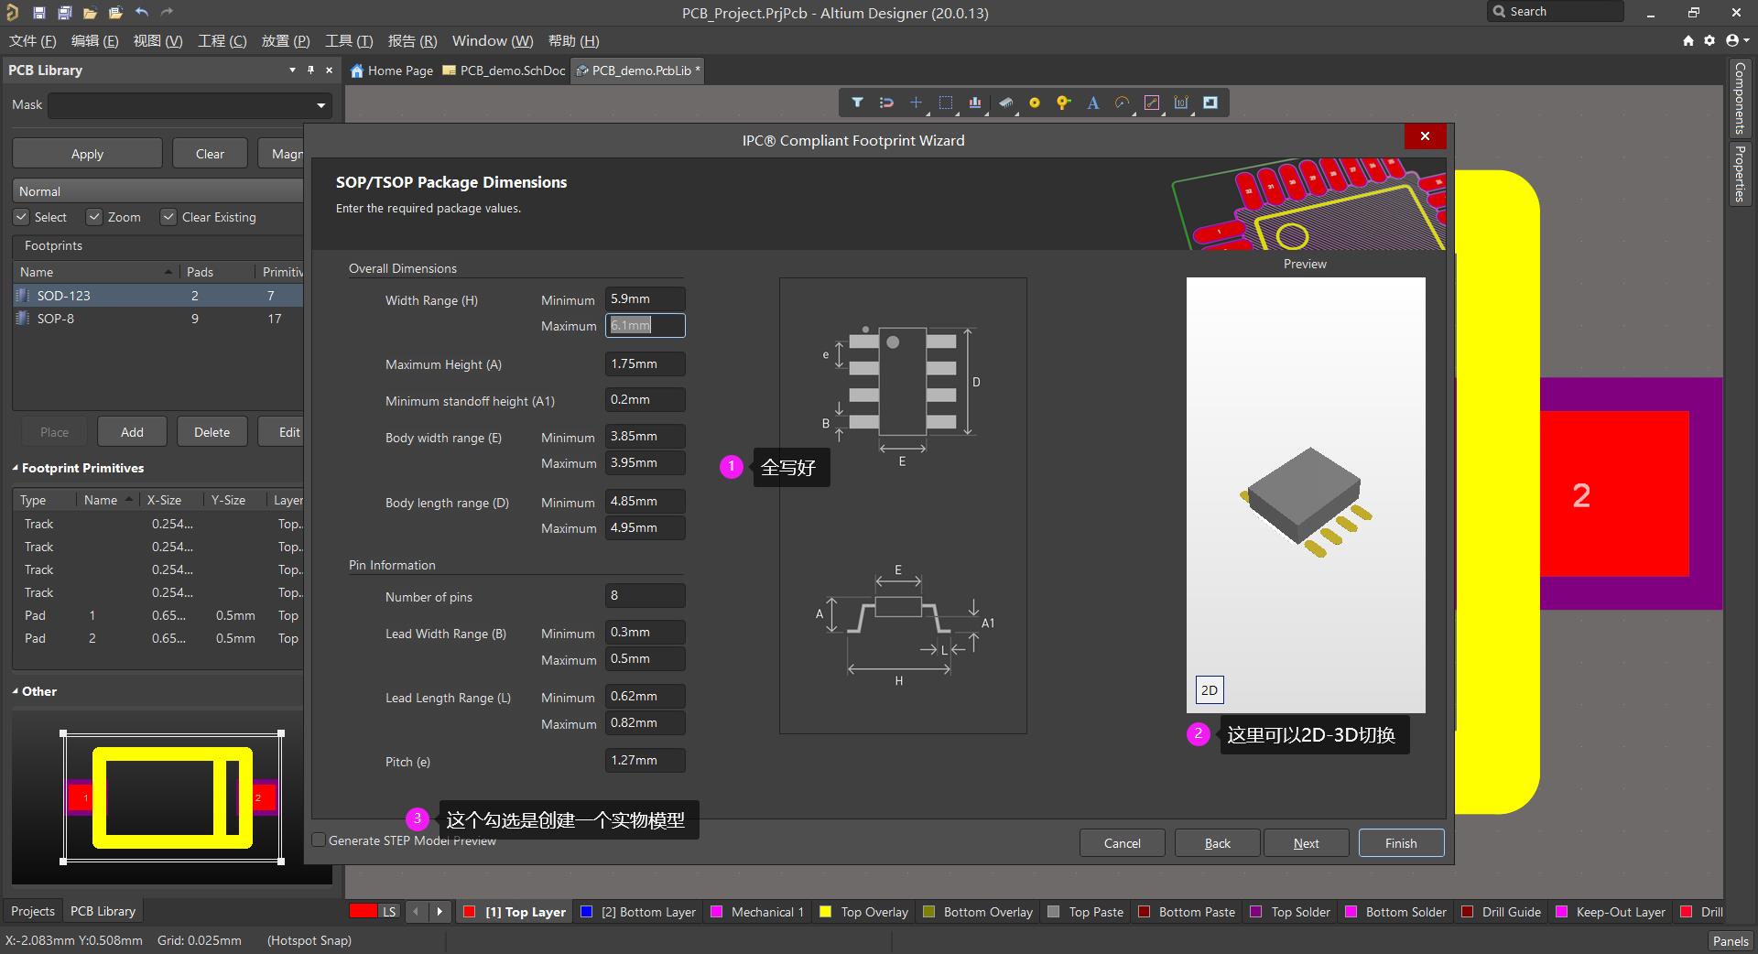Open the Panels button in status bar
This screenshot has width=1758, height=954.
[1731, 940]
